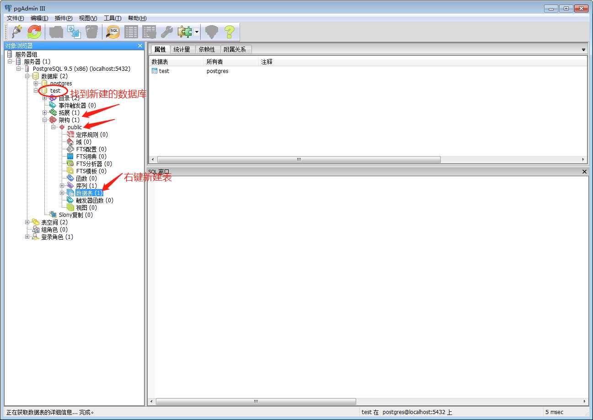Expand the 拓展 (1) node
593x420 pixels.
coord(45,113)
